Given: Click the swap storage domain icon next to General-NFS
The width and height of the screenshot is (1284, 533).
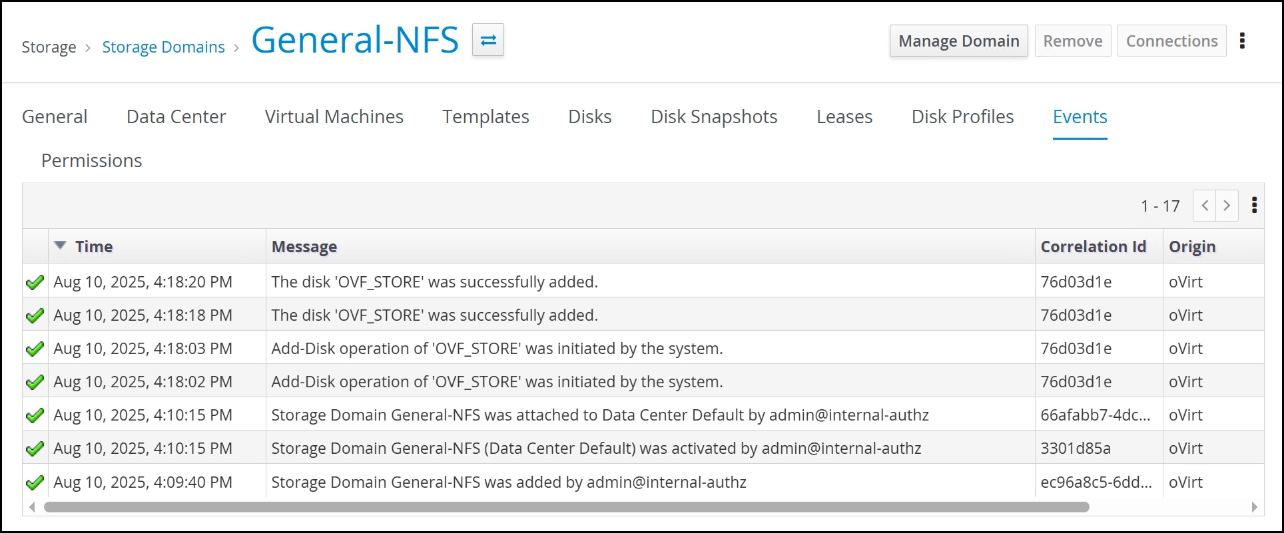Looking at the screenshot, I should click(x=488, y=40).
